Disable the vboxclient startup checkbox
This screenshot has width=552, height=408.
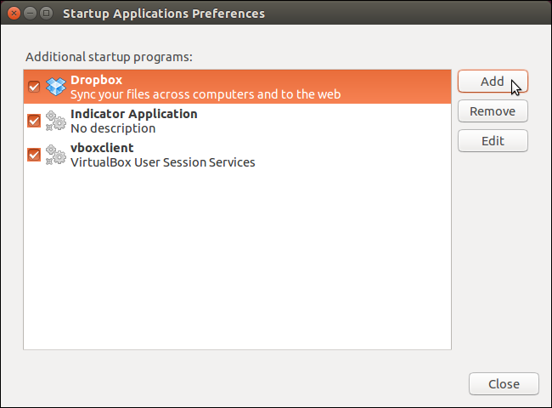(x=34, y=155)
